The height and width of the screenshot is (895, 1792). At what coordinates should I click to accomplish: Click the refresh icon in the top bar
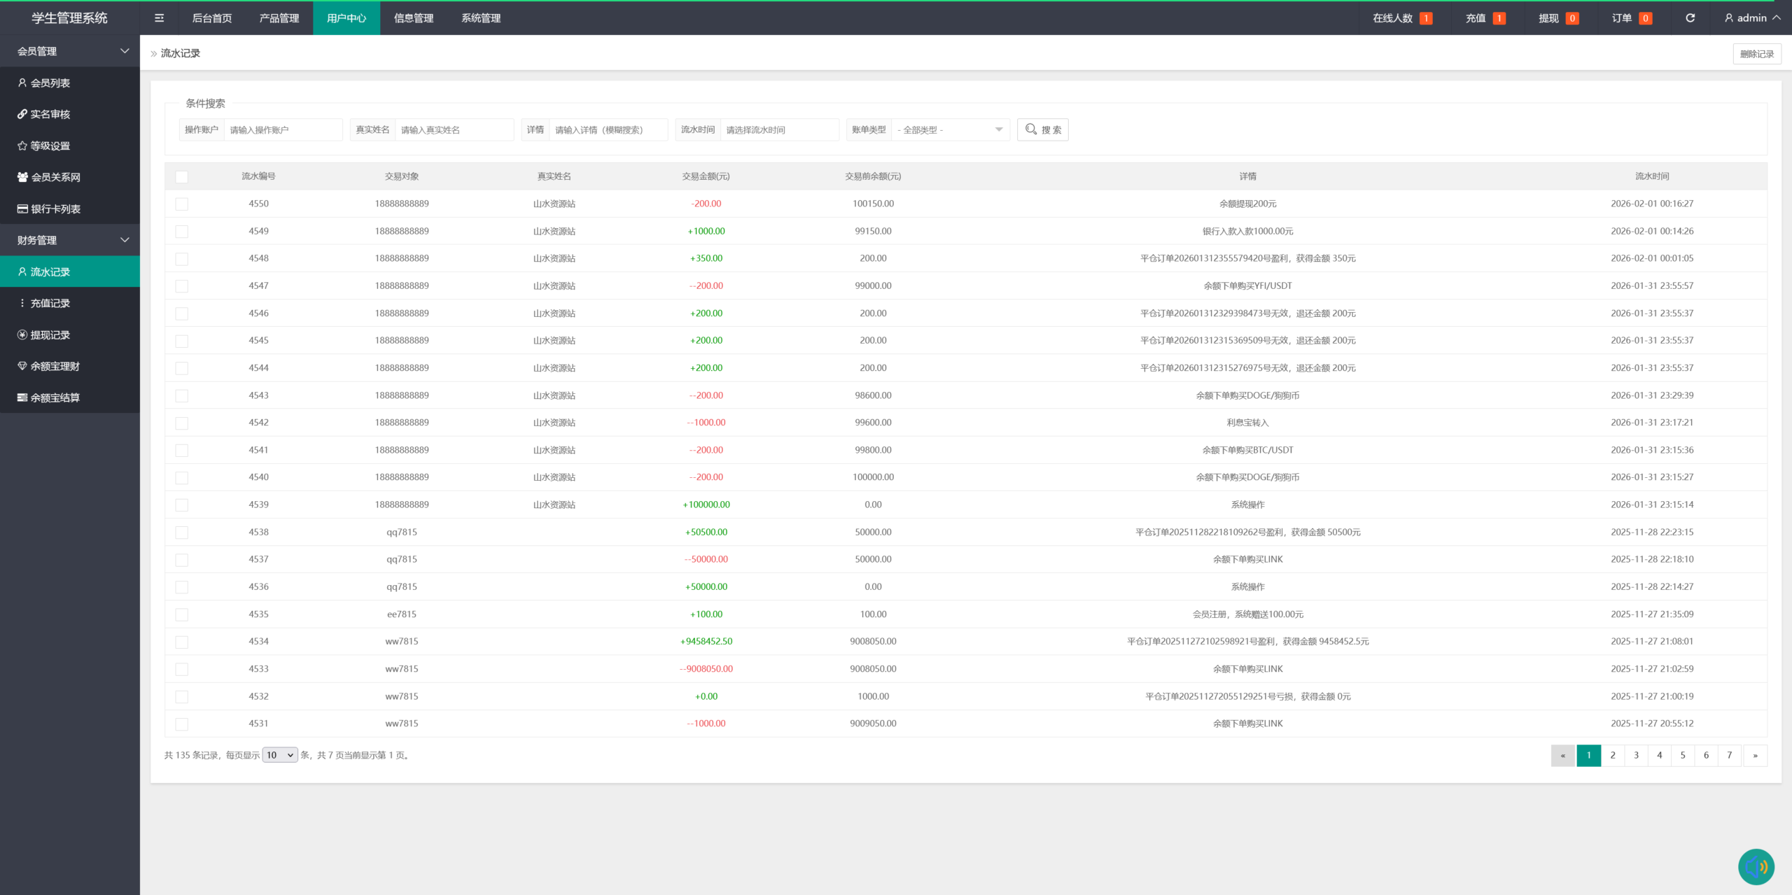point(1690,18)
